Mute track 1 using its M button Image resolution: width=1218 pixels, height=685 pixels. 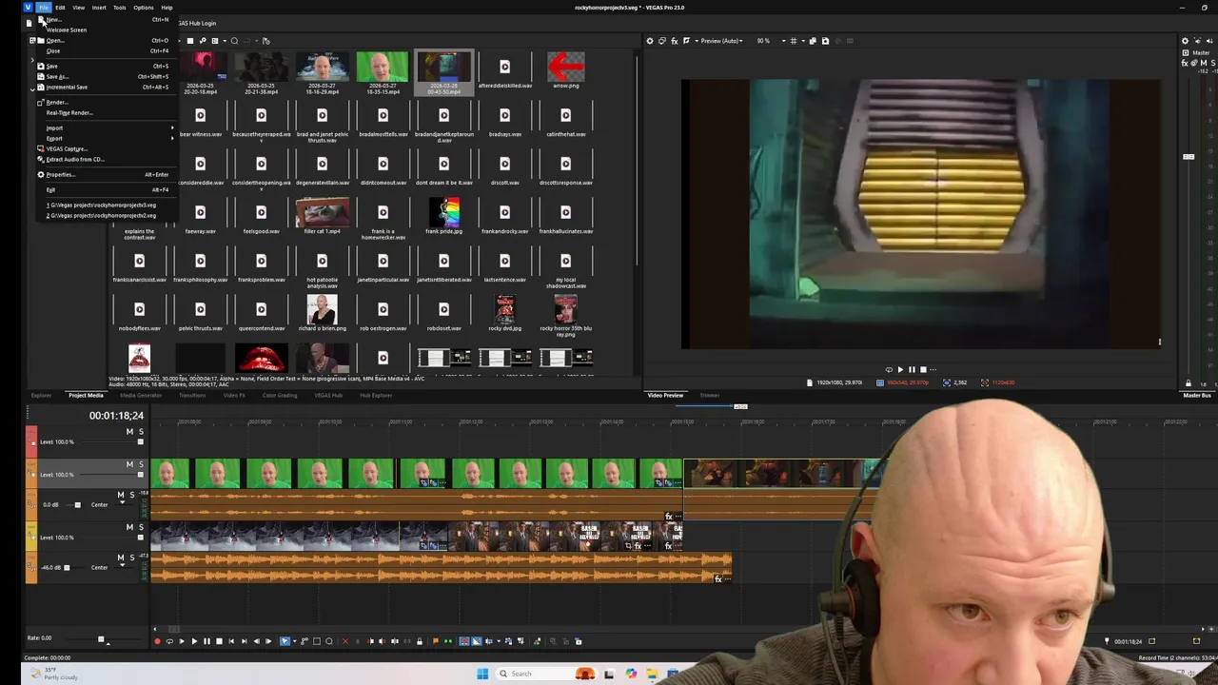coord(129,432)
